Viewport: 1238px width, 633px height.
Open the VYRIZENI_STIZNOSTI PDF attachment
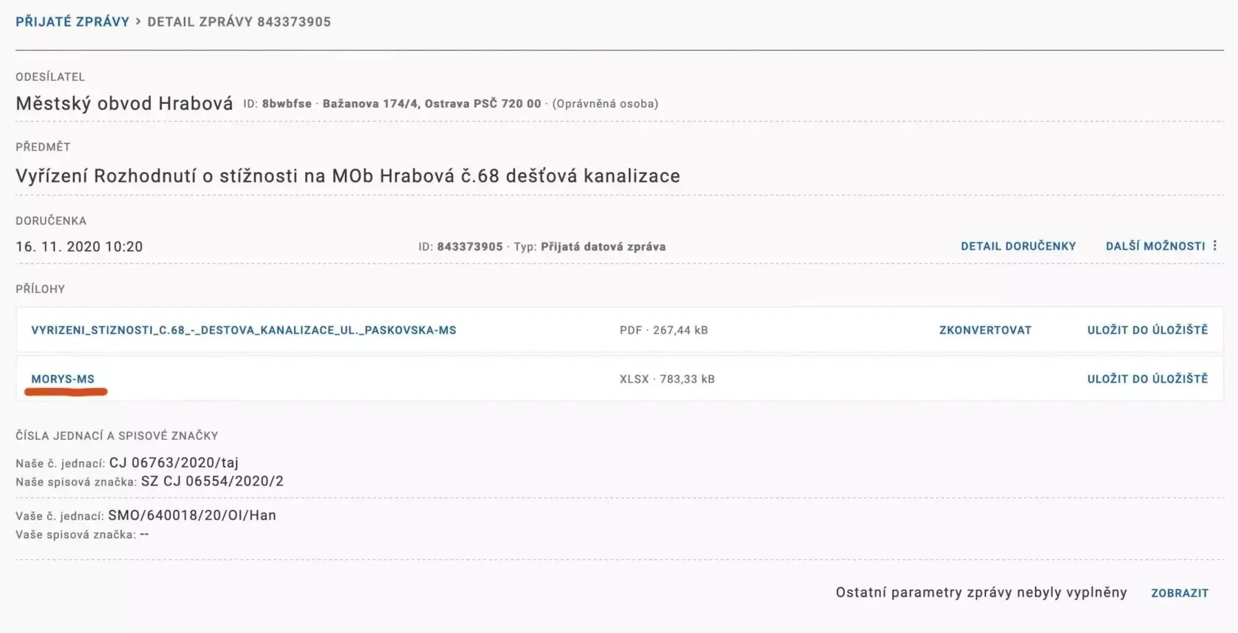(243, 330)
